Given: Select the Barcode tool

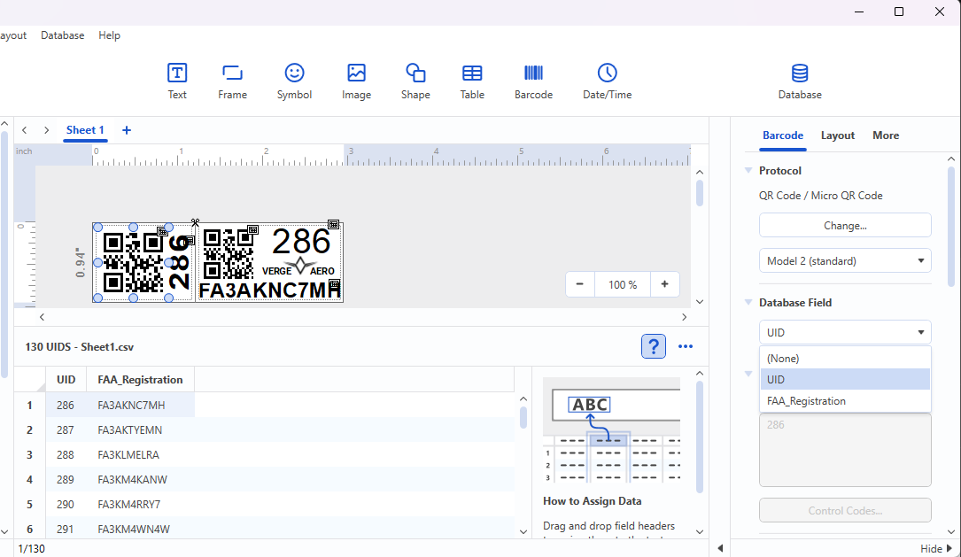Looking at the screenshot, I should click(x=533, y=81).
